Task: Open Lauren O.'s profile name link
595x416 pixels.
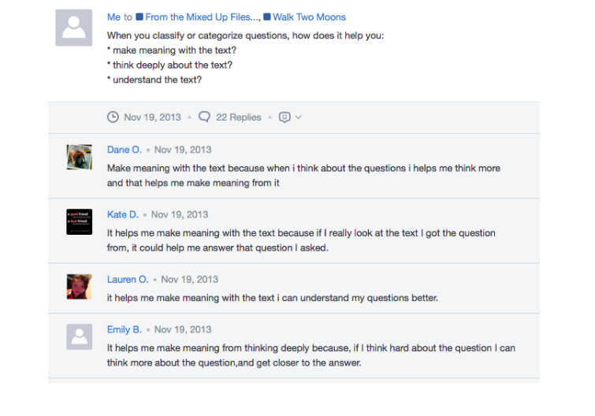Action: click(x=128, y=279)
